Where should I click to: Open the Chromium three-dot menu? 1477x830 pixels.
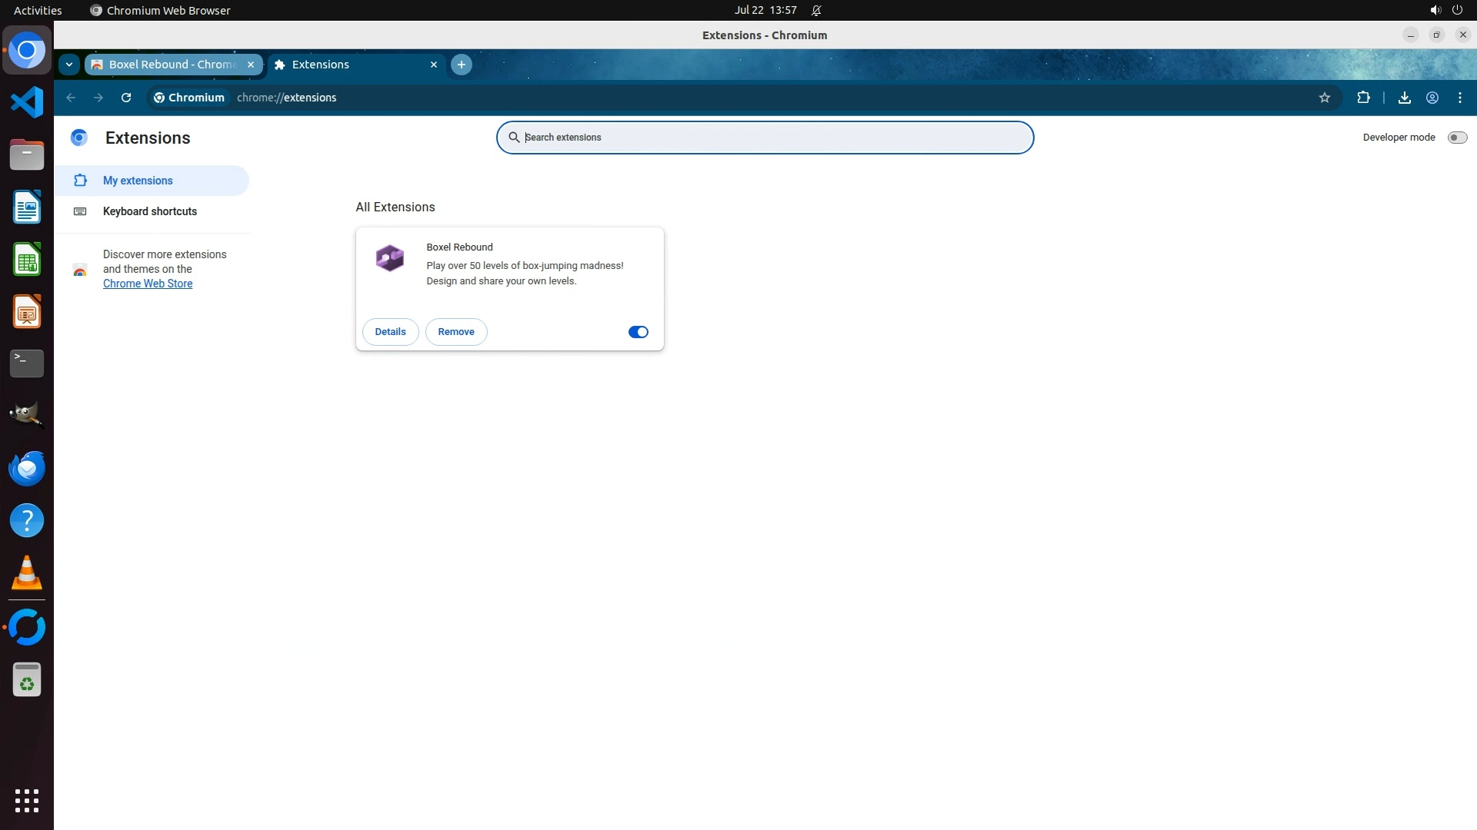click(x=1459, y=98)
